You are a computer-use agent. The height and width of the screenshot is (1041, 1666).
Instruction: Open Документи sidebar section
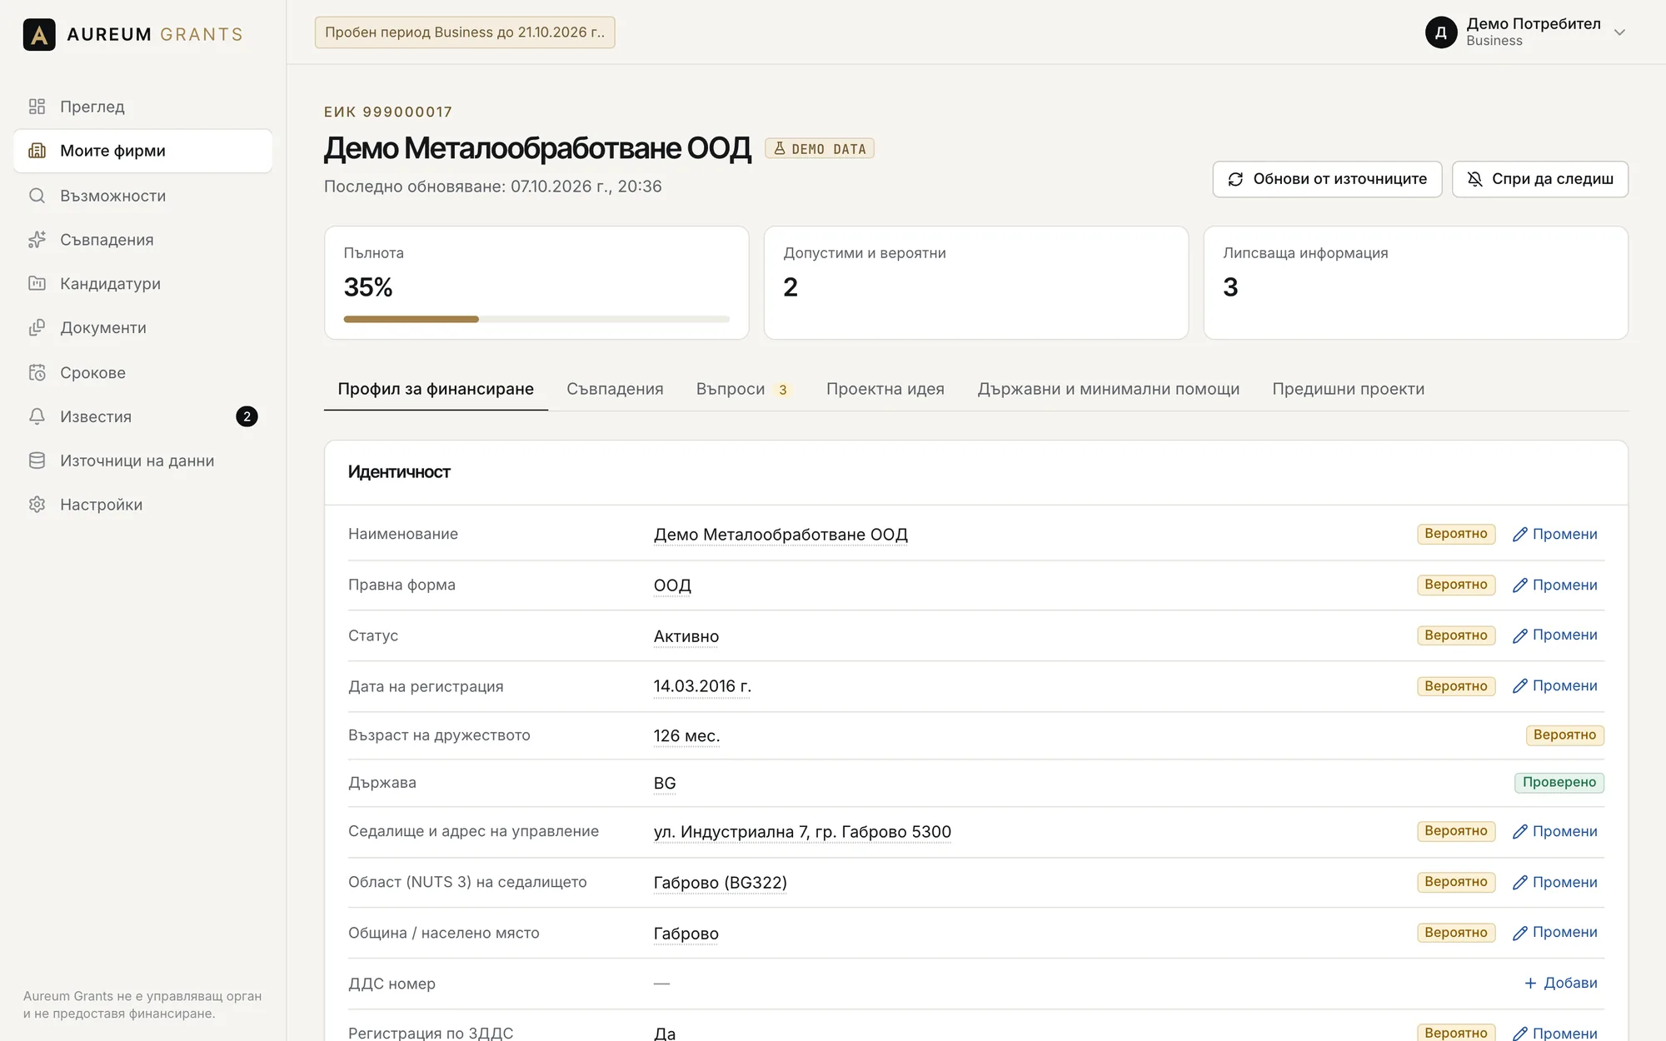[142, 328]
